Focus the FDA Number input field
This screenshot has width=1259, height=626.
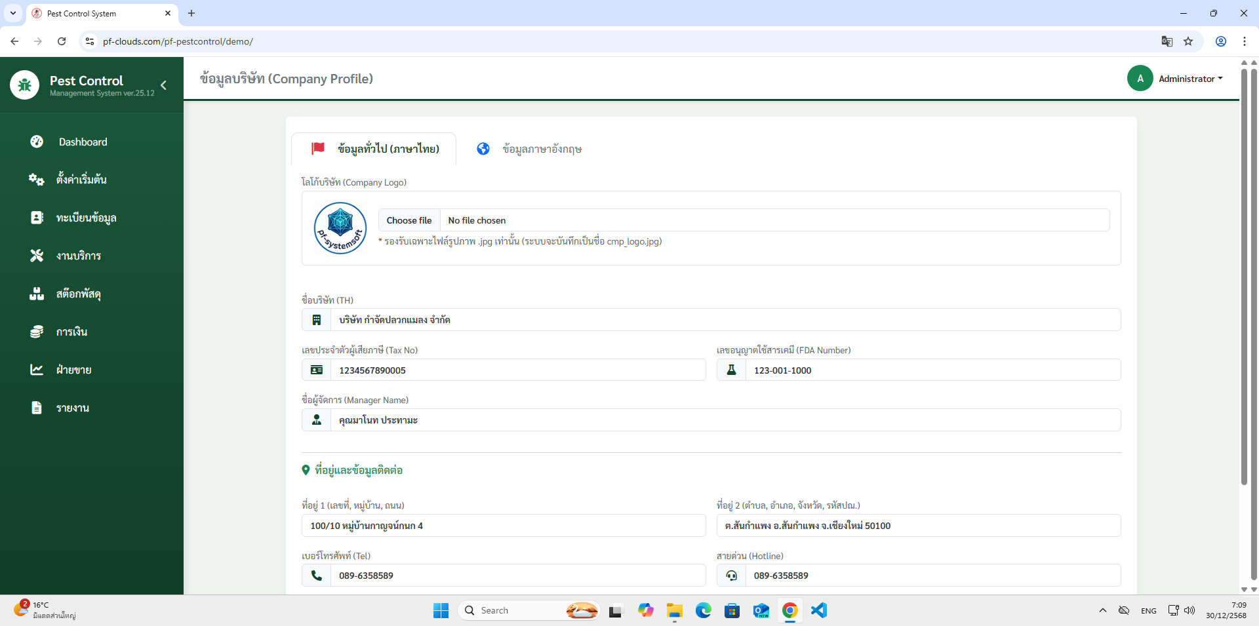(x=932, y=370)
